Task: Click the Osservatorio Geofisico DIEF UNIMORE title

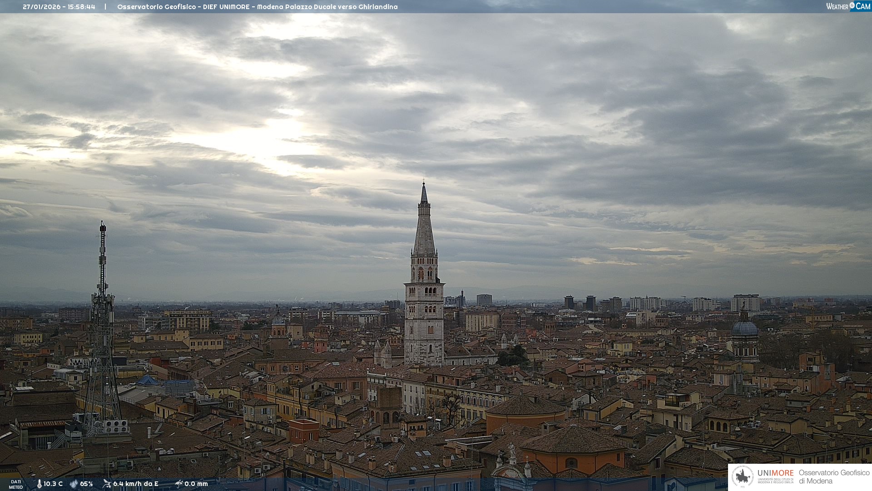Action: click(x=257, y=7)
